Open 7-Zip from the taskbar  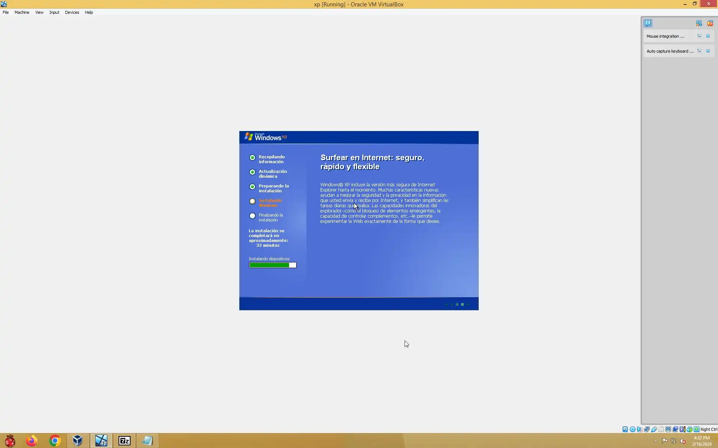(125, 441)
